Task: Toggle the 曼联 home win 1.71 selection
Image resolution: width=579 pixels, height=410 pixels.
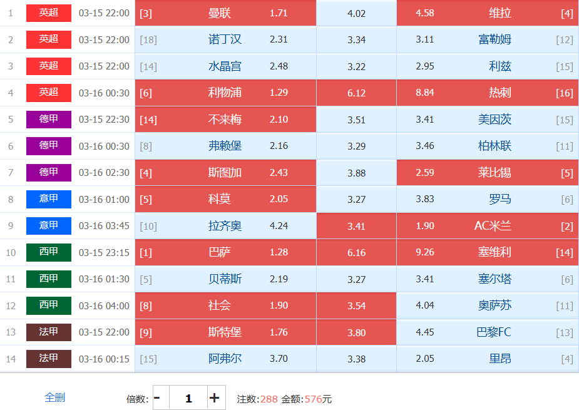Action: 225,13
